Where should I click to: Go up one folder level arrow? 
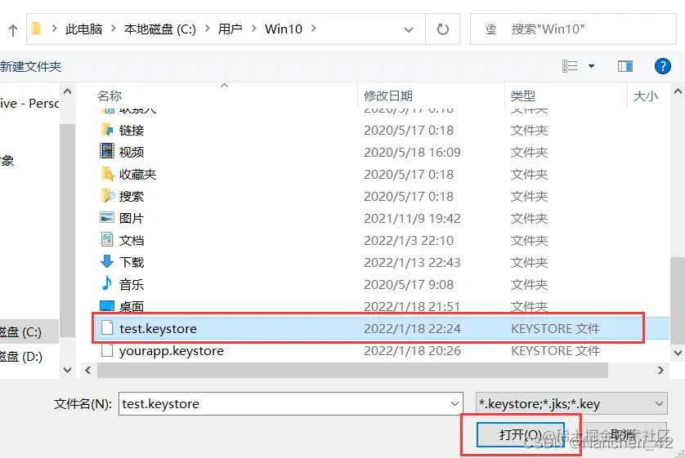12,30
